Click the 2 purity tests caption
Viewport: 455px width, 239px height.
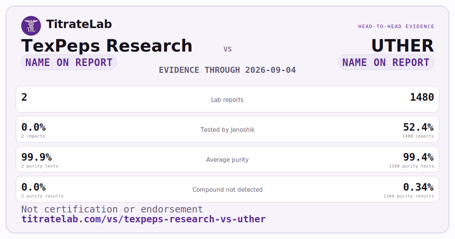click(x=40, y=166)
